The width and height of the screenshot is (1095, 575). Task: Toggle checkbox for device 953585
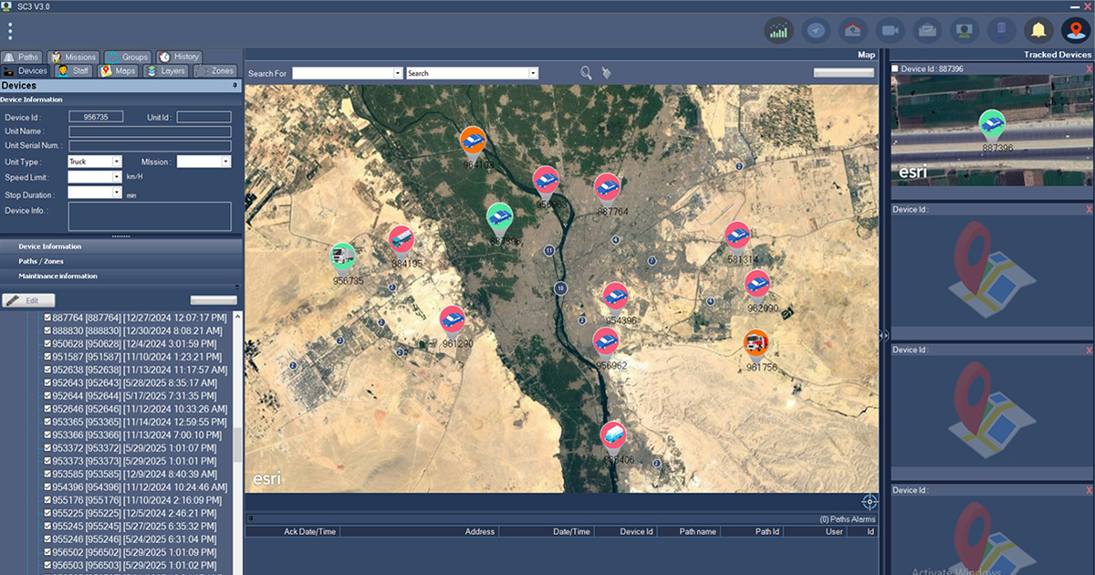point(47,475)
